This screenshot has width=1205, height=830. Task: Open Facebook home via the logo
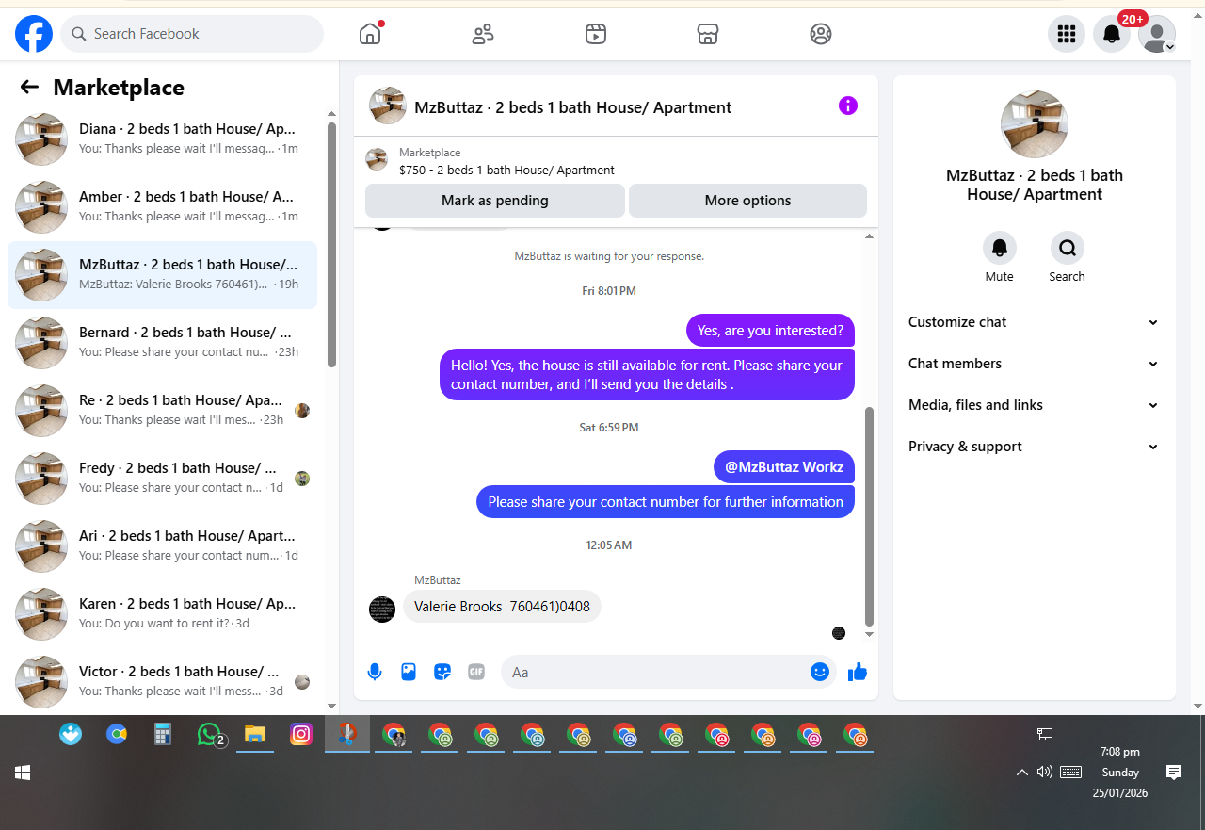click(x=34, y=34)
